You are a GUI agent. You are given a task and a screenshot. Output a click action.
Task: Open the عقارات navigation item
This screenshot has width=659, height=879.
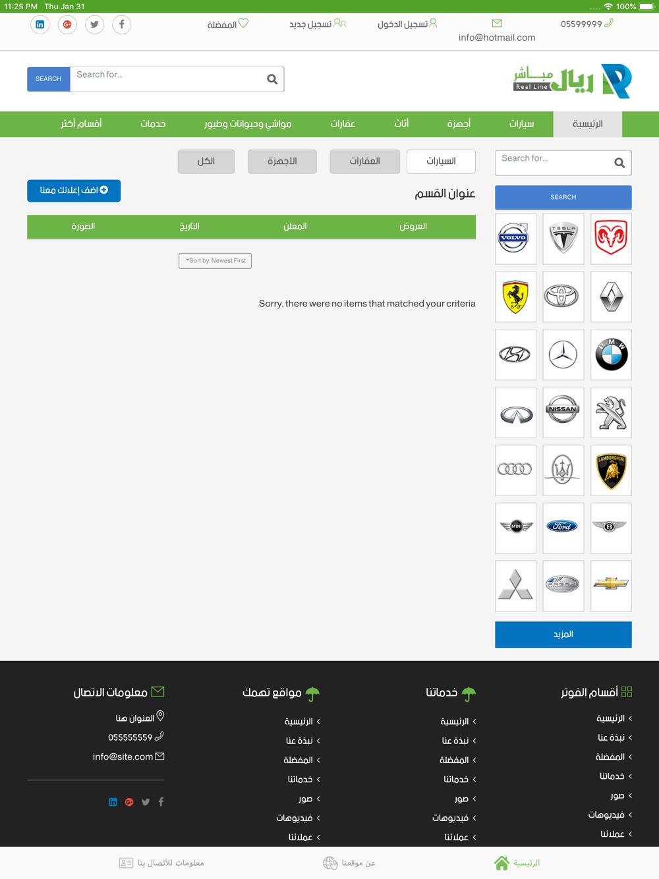pos(343,124)
